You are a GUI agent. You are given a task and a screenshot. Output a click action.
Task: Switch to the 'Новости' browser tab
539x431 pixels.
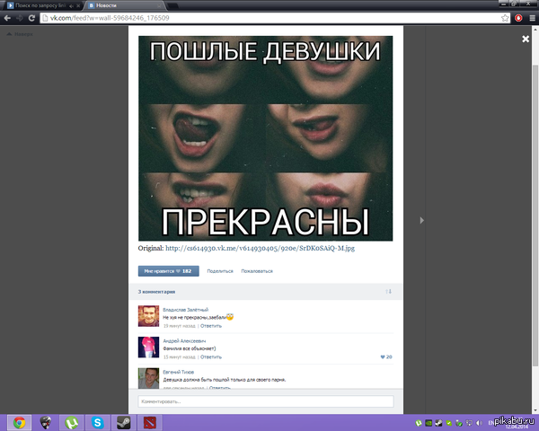119,5
